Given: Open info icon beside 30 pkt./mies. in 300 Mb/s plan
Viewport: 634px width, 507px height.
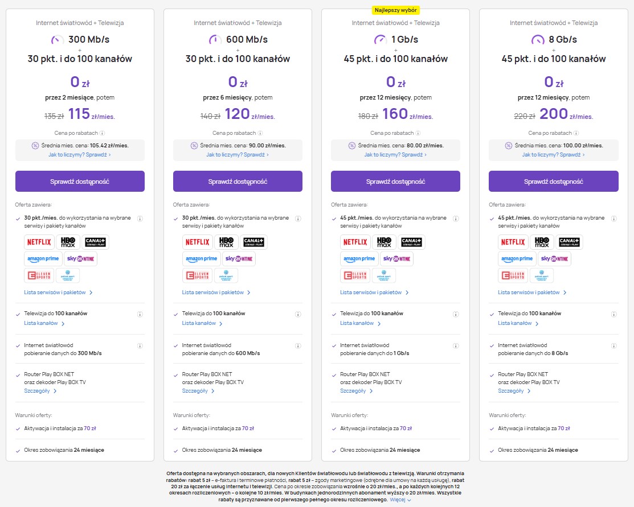Looking at the screenshot, I should 140,218.
